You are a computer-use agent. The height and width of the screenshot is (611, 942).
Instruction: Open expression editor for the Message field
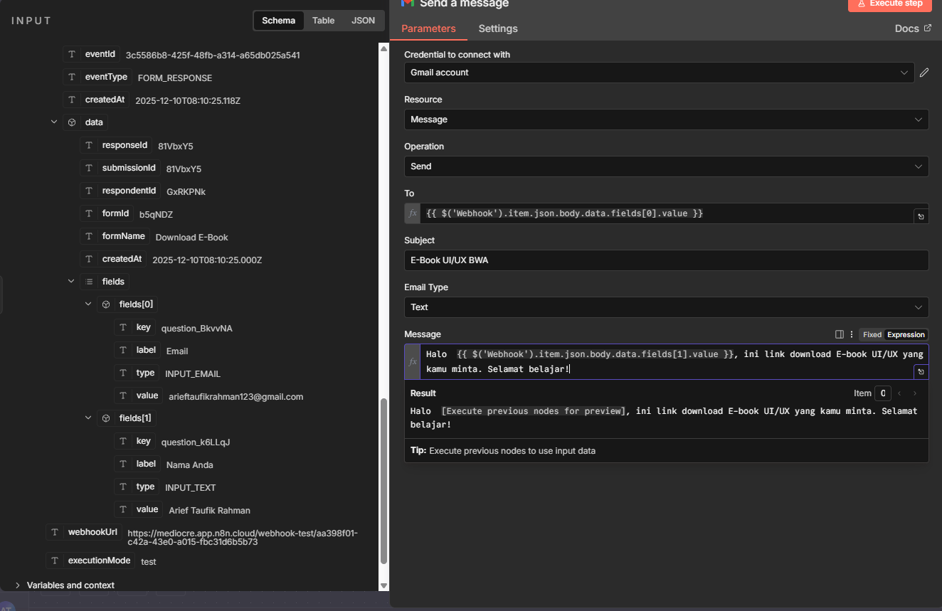pyautogui.click(x=921, y=371)
